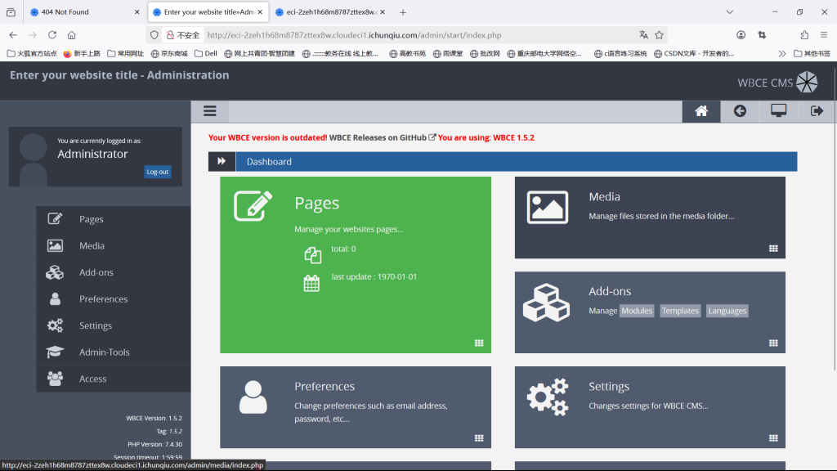
Task: Open website frontend via monitor icon
Action: coord(778,111)
